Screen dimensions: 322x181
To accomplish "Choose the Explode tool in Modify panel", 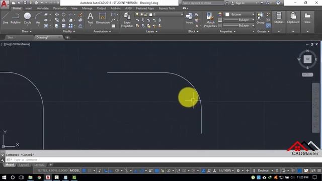I will [x=80, y=20].
